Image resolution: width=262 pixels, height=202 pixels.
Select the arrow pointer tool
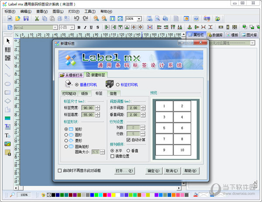[x=8, y=41]
